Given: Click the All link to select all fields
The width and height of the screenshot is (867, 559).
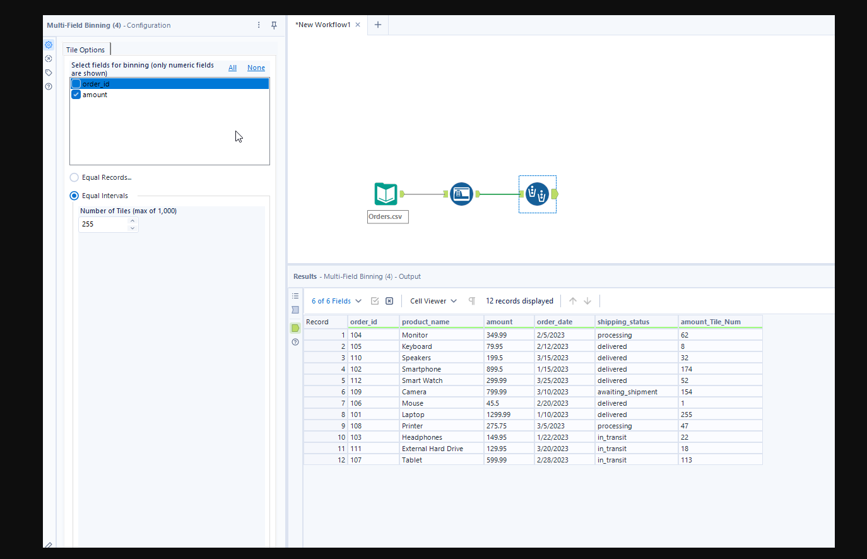Looking at the screenshot, I should [x=232, y=68].
